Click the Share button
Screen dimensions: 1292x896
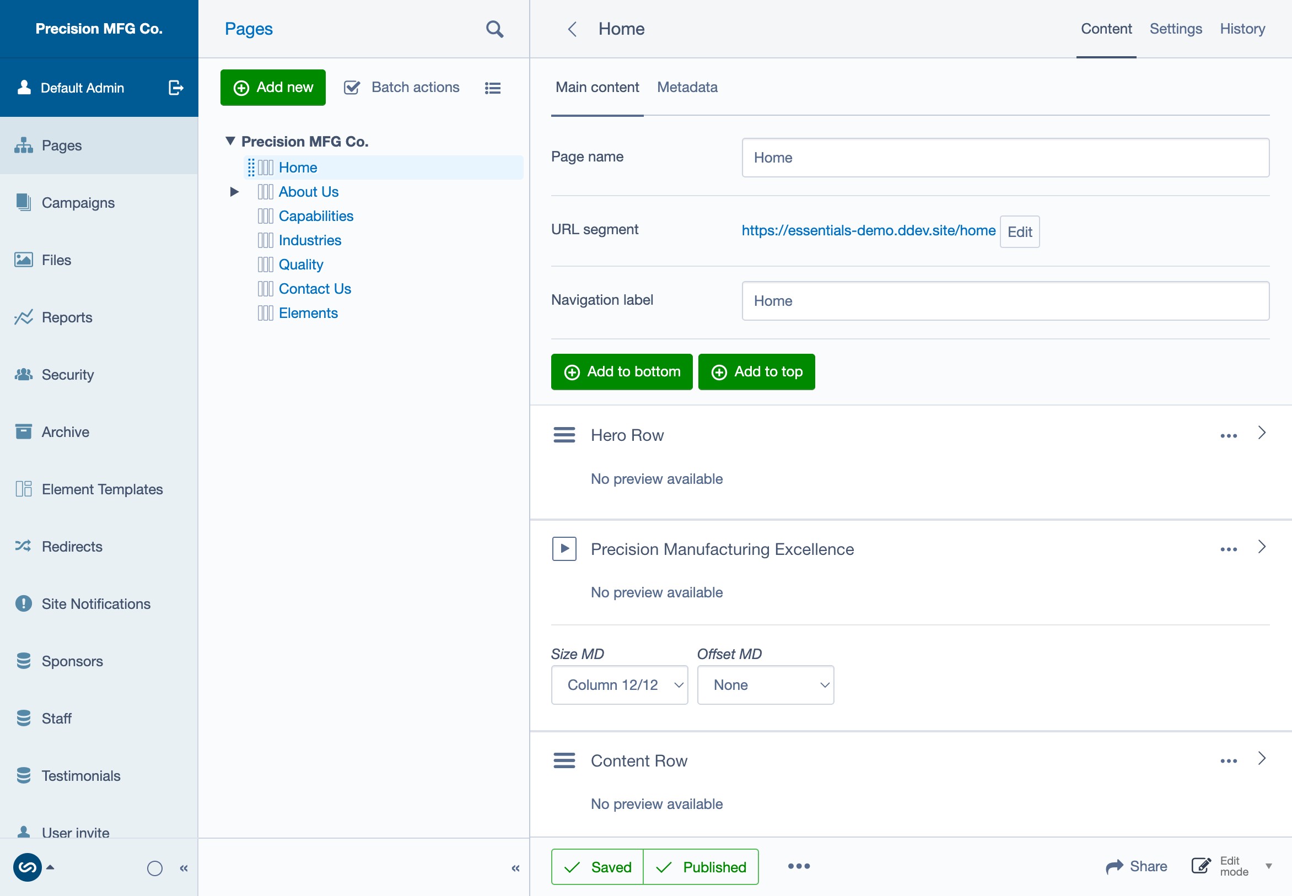(1137, 866)
